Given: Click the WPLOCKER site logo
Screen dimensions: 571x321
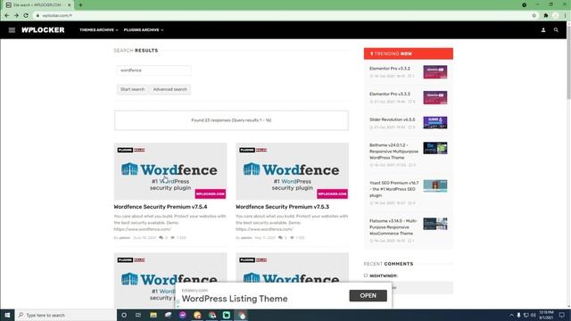Looking at the screenshot, I should point(43,30).
